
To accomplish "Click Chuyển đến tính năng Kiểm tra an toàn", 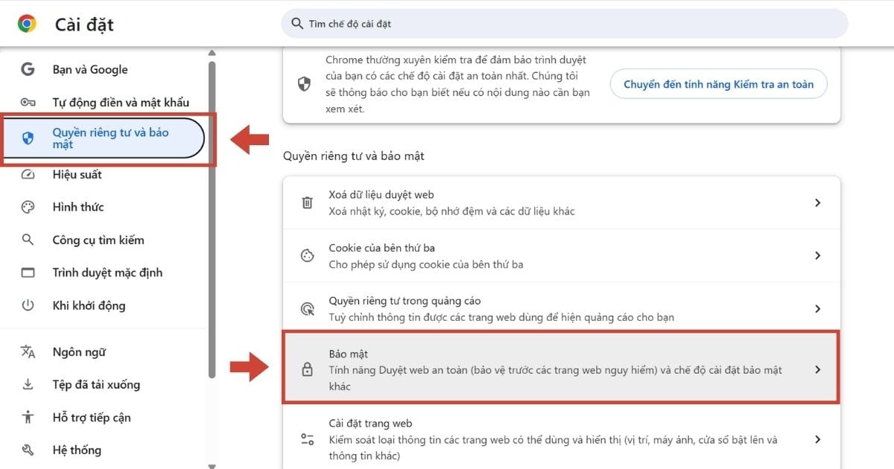I will 718,84.
